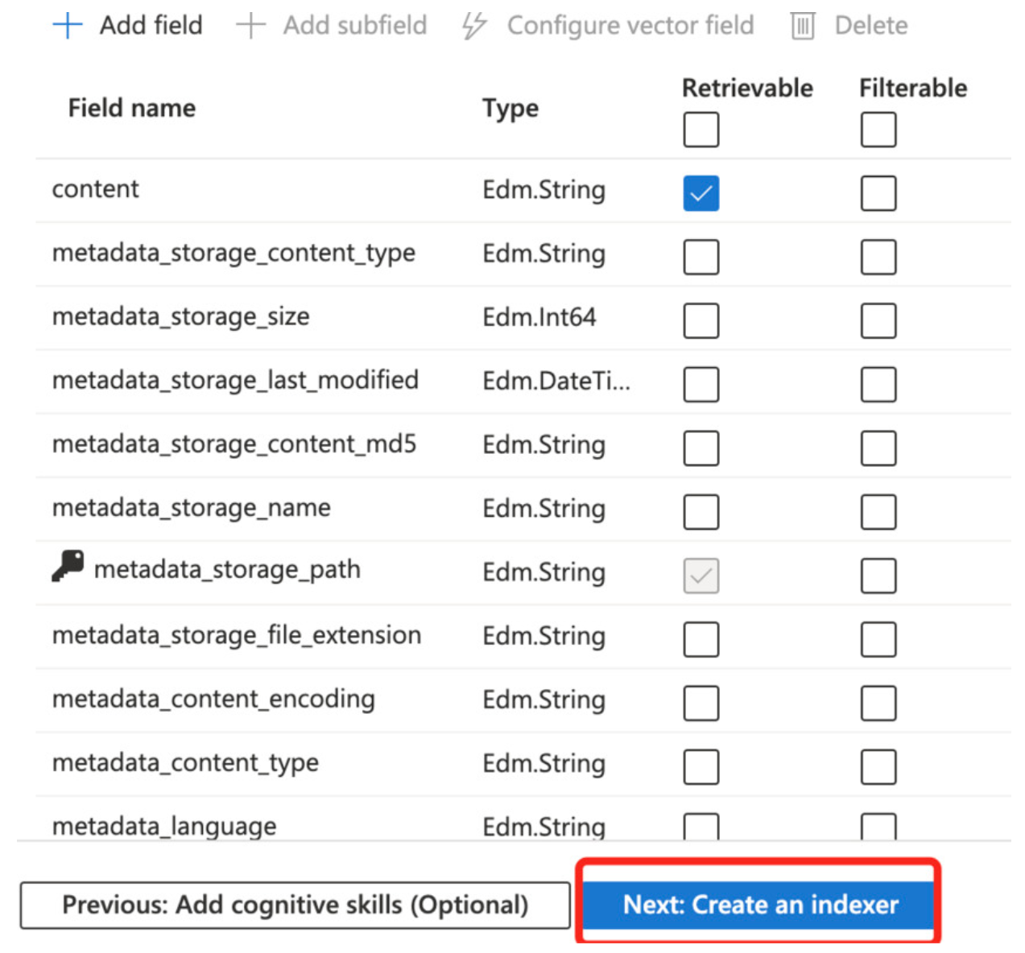Click the Field name column header

pyautogui.click(x=132, y=108)
